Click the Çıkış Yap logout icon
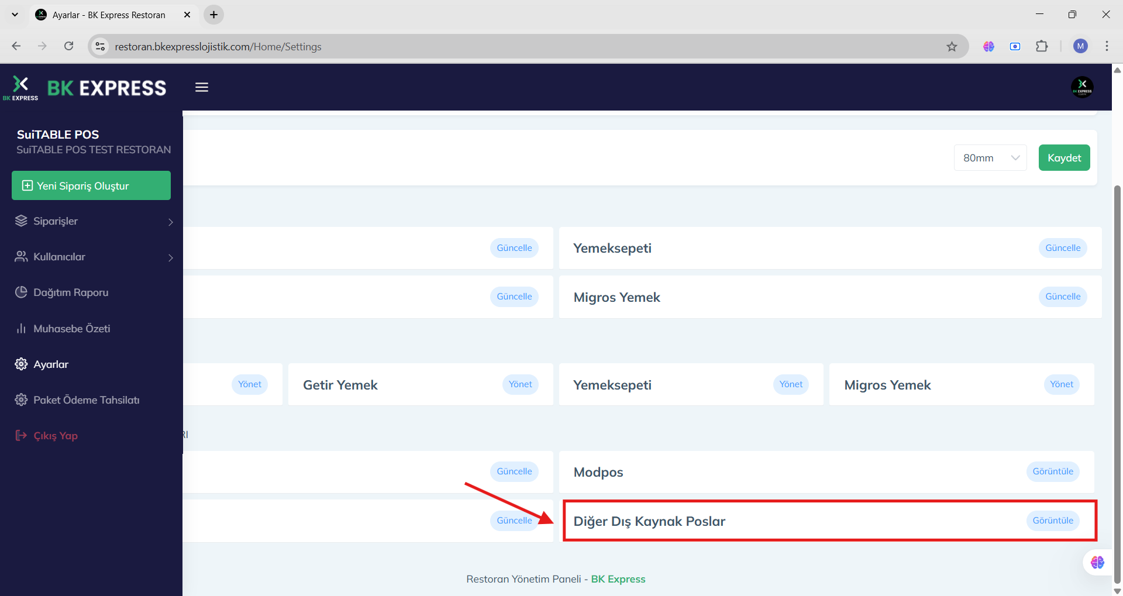This screenshot has width=1123, height=596. click(x=21, y=436)
